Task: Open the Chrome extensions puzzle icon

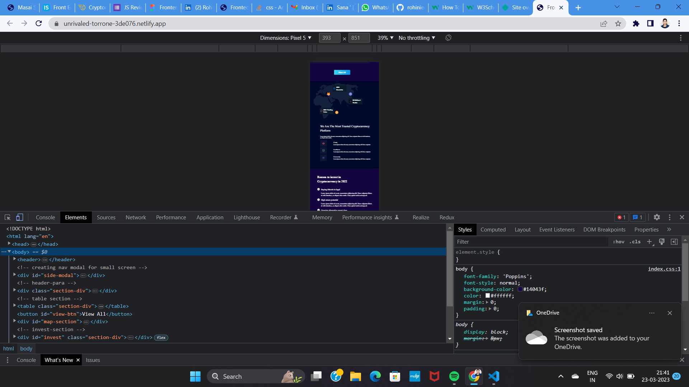Action: tap(636, 24)
